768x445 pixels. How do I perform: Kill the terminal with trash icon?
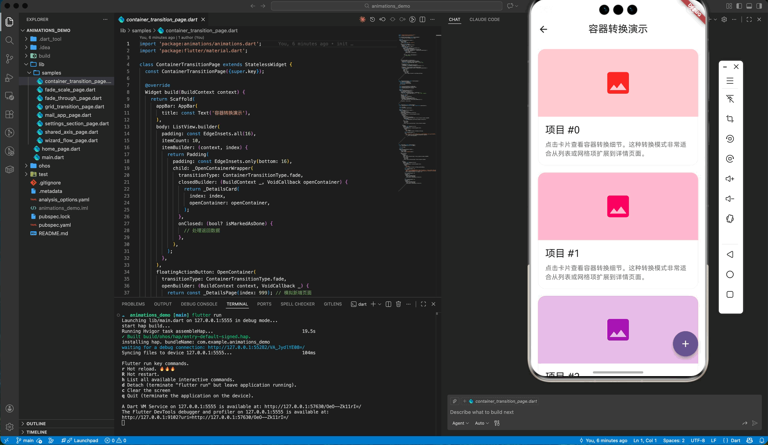399,304
